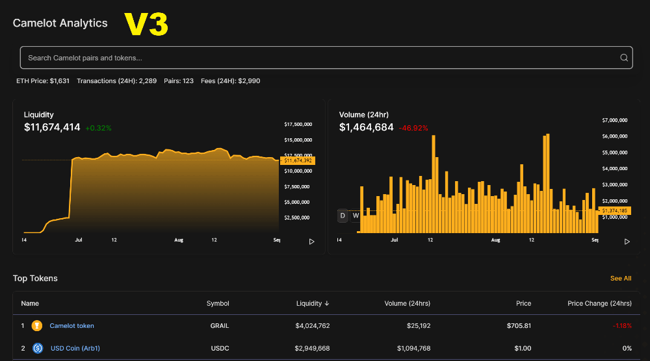This screenshot has width=650, height=361.
Task: Click the Camelot Analytics title
Action: (60, 23)
